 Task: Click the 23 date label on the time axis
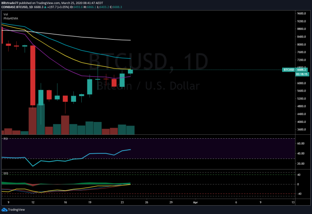click(122, 203)
